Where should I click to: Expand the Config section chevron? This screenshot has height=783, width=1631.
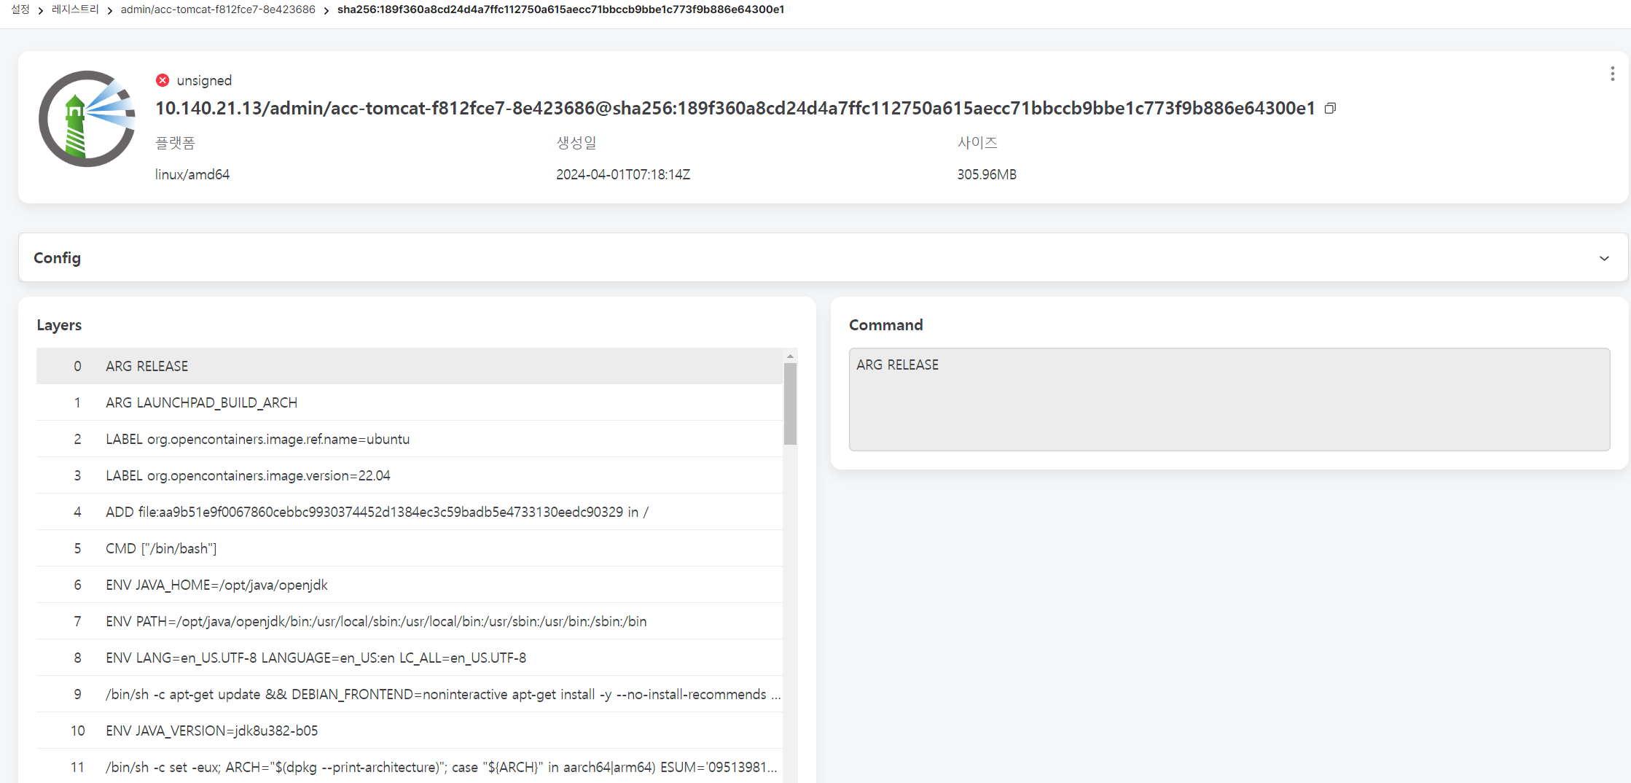[x=1604, y=258]
